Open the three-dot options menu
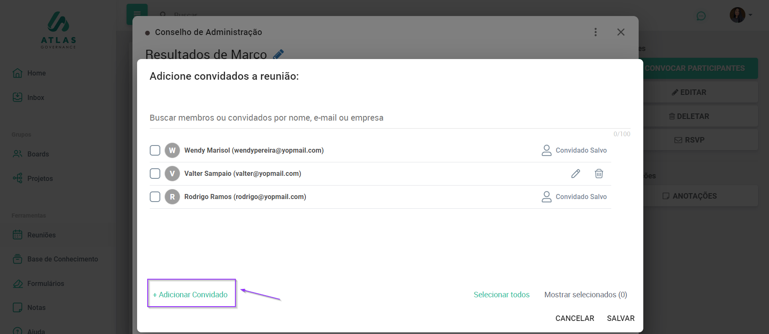The width and height of the screenshot is (769, 334). tap(595, 32)
